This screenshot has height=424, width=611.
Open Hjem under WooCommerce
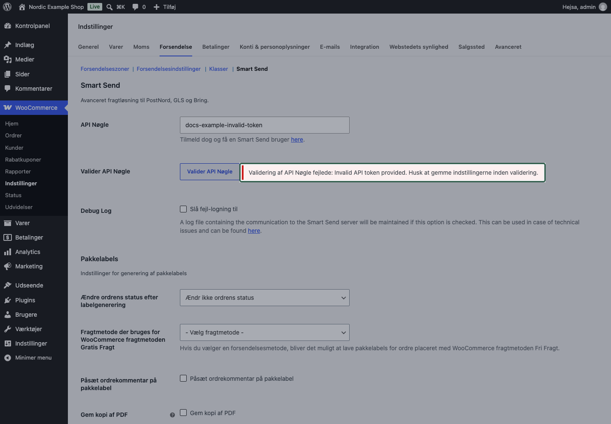coord(12,123)
